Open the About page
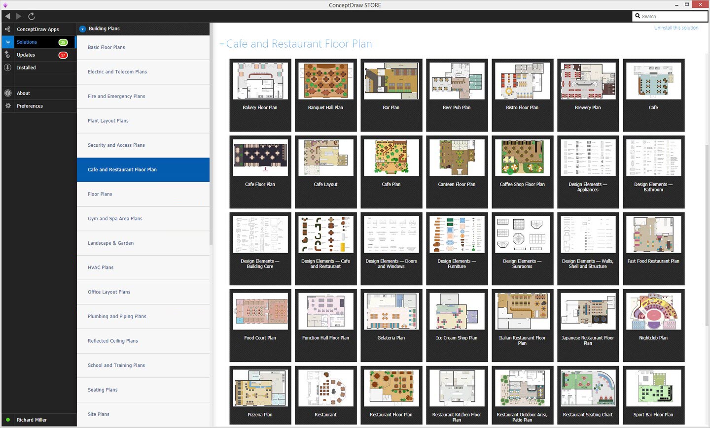710x428 pixels. [x=39, y=93]
